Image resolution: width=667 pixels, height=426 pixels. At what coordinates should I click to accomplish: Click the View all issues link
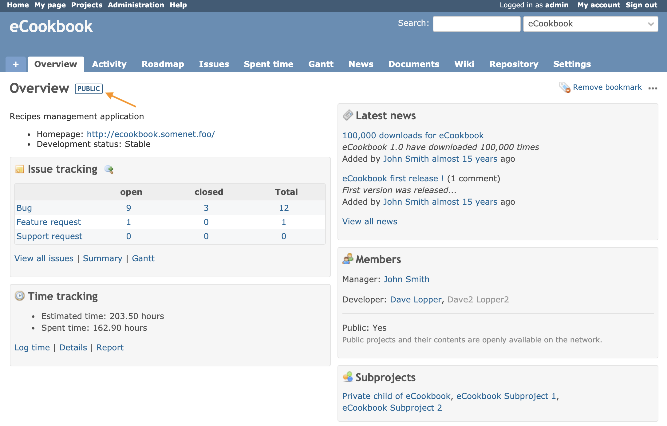click(x=44, y=258)
